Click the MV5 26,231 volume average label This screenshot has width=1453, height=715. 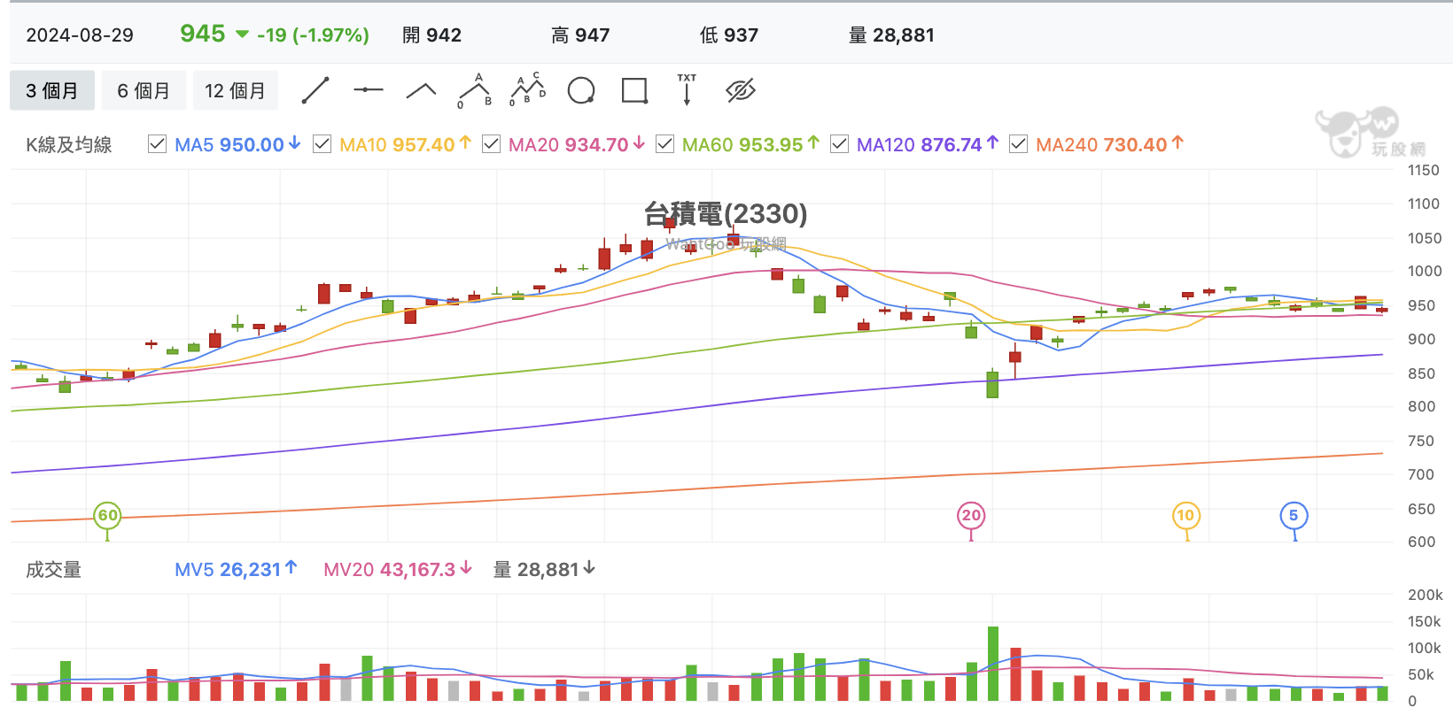tap(236, 570)
